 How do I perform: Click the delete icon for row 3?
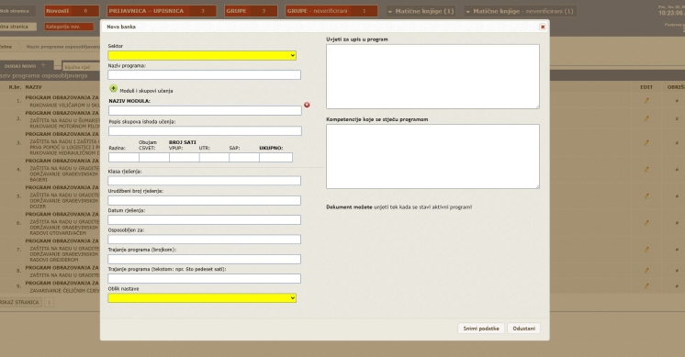(x=677, y=143)
